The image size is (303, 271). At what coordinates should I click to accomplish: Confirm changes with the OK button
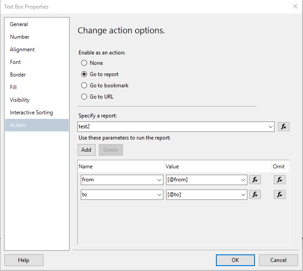coord(235,260)
